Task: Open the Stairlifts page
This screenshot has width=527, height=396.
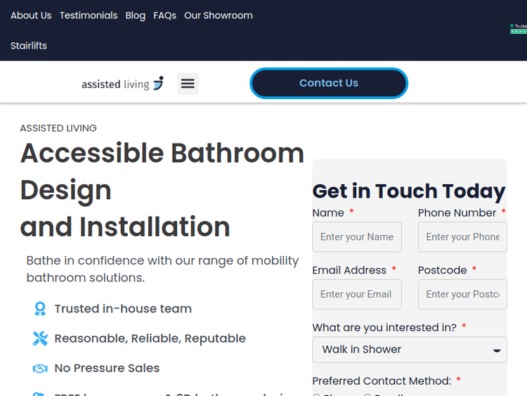Action: pos(29,46)
